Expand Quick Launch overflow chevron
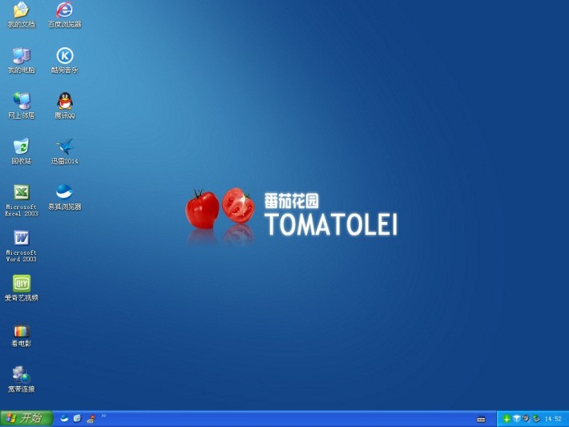This screenshot has height=427, width=569. [103, 416]
